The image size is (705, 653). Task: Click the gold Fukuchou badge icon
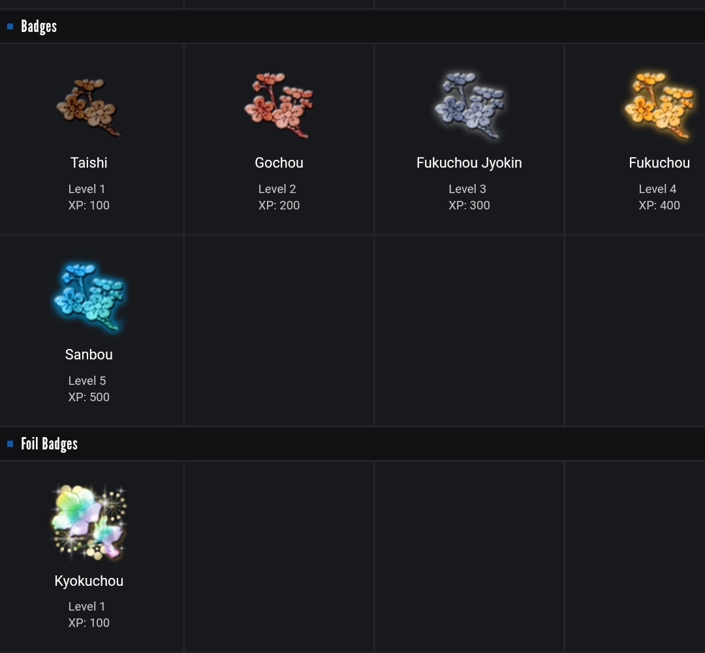(x=659, y=105)
